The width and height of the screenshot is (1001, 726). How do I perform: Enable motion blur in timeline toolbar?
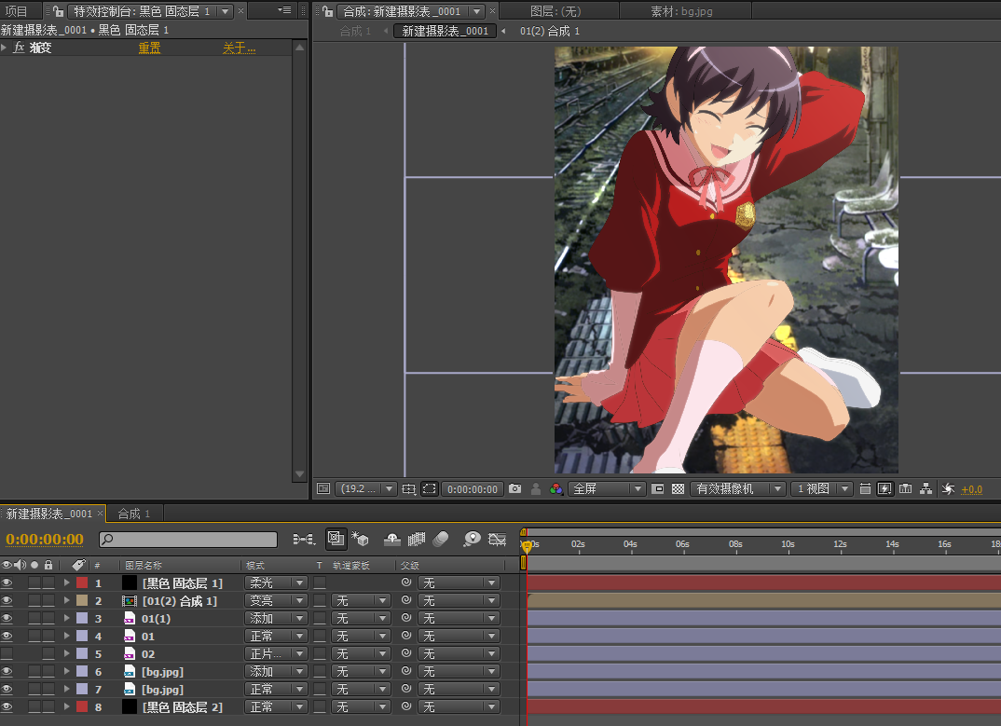pyautogui.click(x=441, y=539)
